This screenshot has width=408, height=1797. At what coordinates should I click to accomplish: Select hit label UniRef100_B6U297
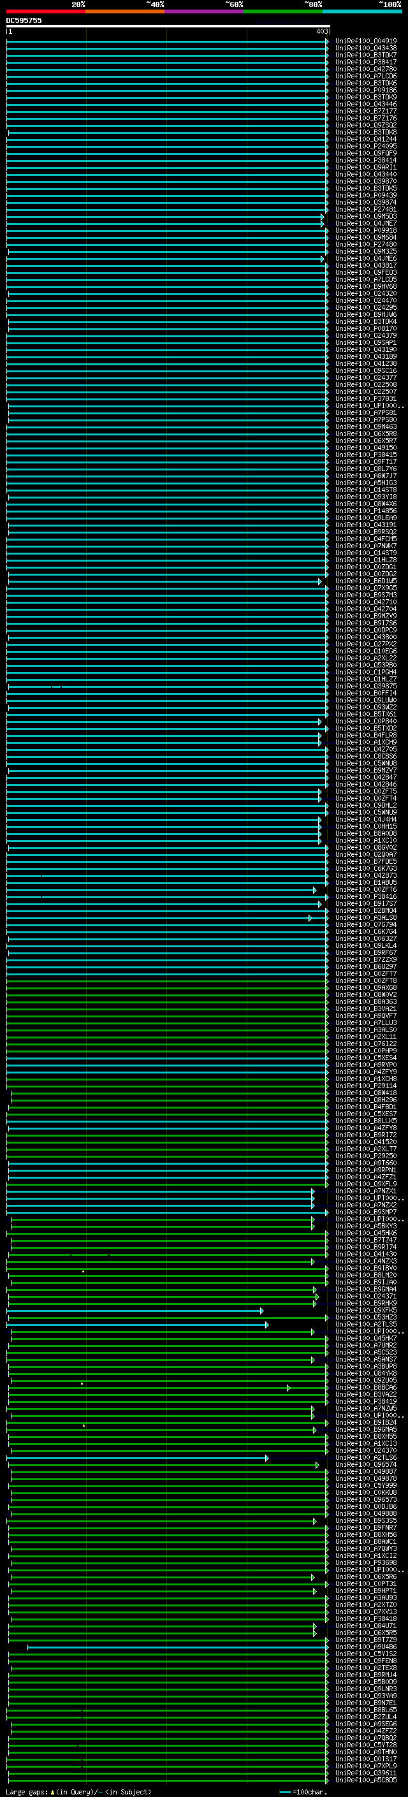(x=365, y=966)
